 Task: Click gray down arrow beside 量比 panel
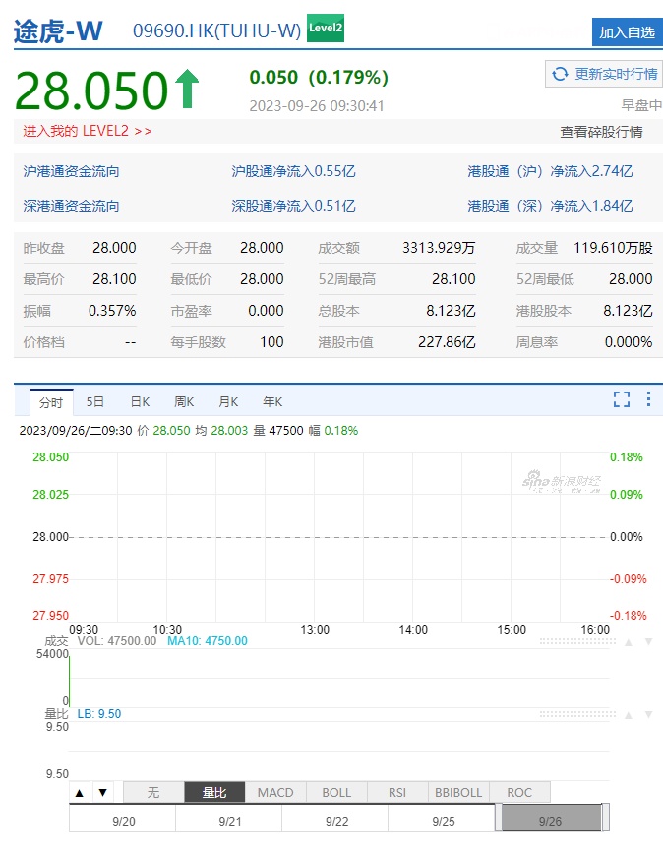649,715
